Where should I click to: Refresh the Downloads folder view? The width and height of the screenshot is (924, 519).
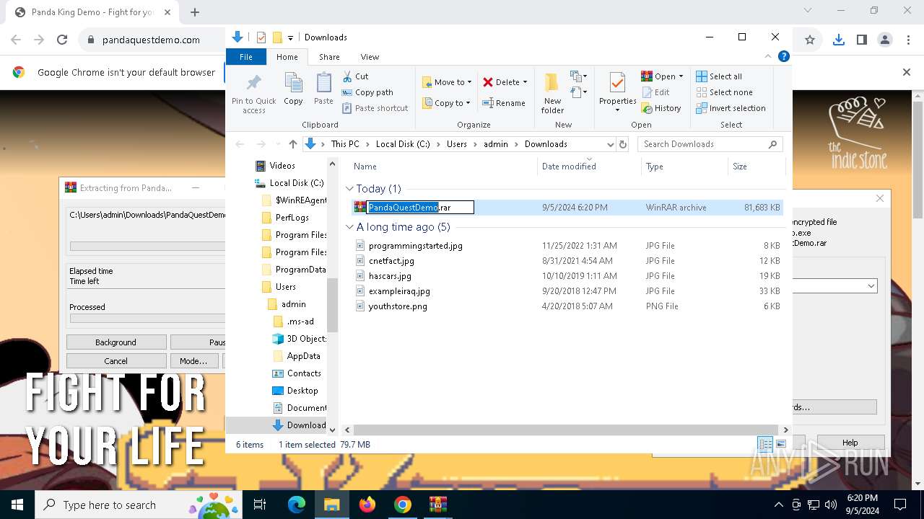[x=623, y=144]
